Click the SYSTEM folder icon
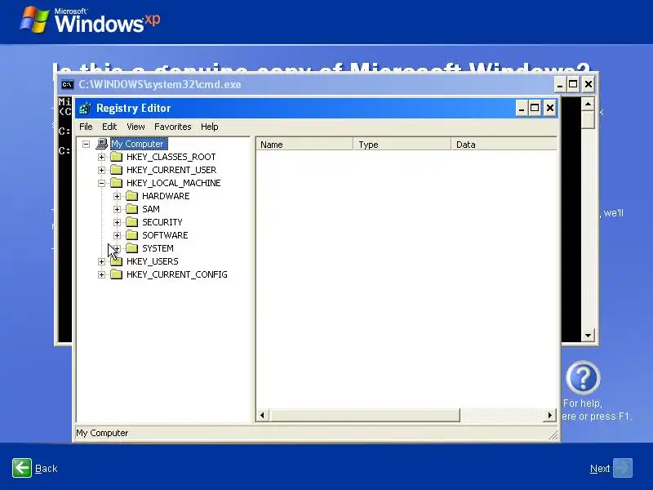 [x=132, y=248]
